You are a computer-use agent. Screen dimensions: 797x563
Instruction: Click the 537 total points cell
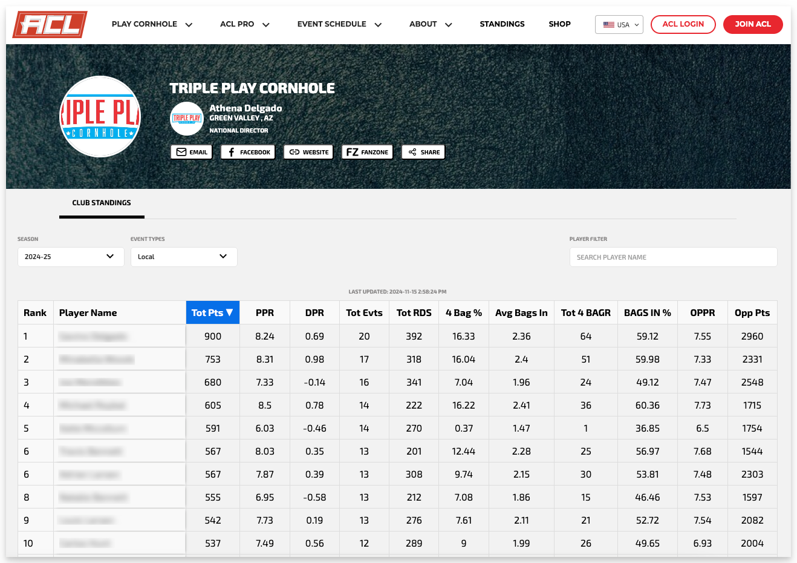[213, 544]
